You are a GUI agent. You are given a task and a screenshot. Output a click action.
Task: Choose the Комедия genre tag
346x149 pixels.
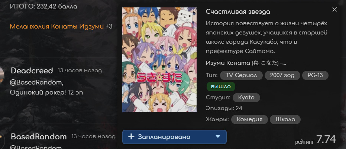point(250,119)
